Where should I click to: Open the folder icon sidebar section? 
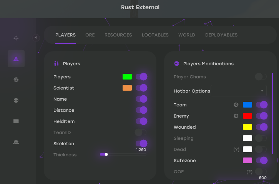point(16,121)
